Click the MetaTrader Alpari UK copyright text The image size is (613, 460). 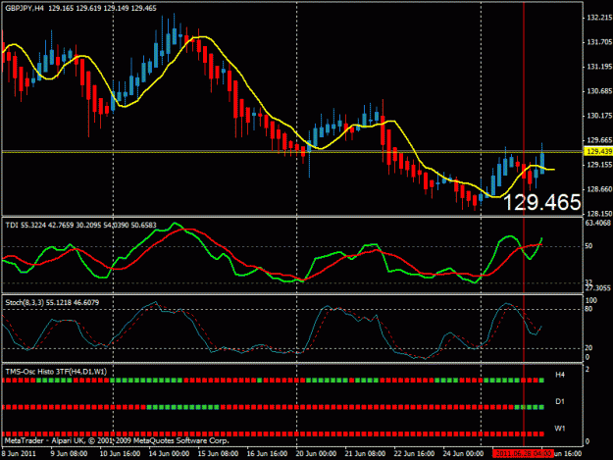pos(117,440)
